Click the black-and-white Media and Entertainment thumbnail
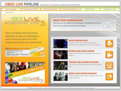Screen dimensions: 121x91 [60, 76]
